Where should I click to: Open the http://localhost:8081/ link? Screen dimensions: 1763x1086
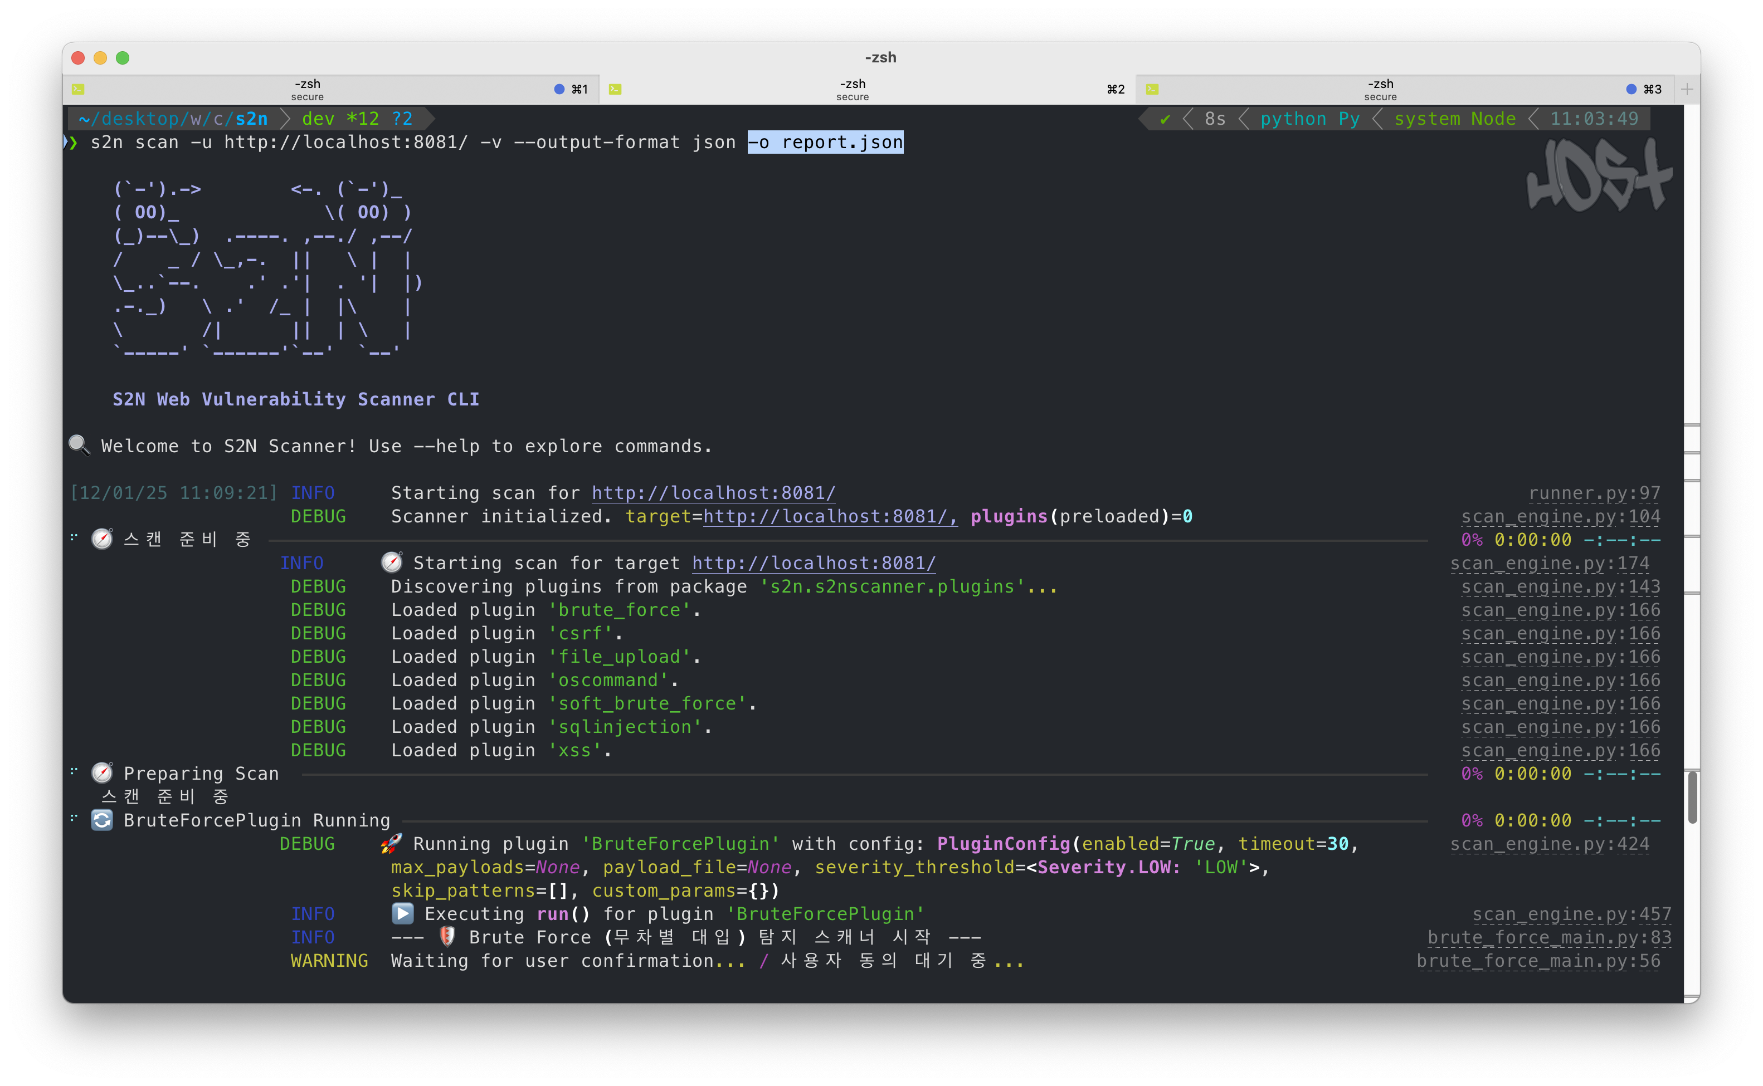coord(713,493)
